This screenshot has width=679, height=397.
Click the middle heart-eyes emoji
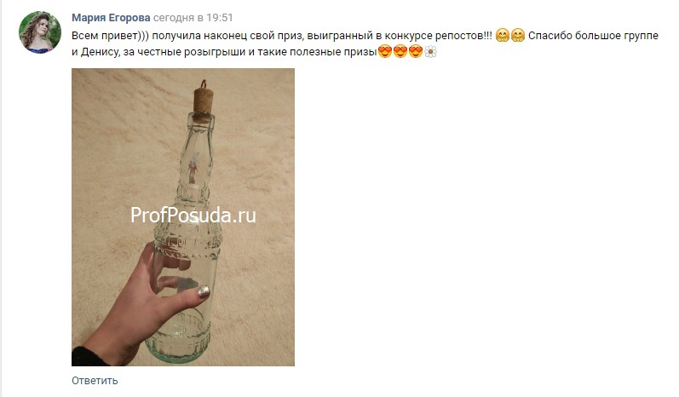(x=400, y=52)
